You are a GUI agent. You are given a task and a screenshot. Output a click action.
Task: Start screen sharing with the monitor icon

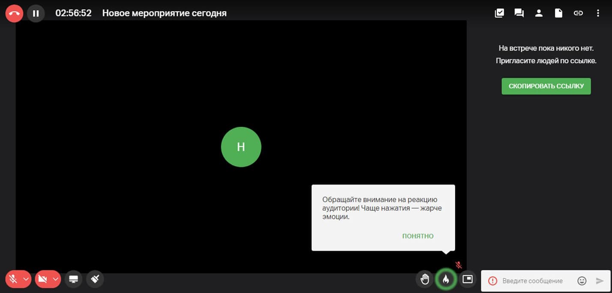74,279
